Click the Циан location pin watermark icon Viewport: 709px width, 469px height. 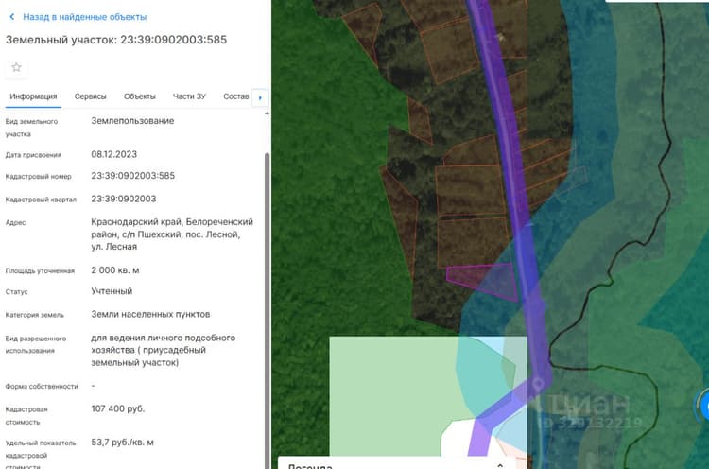[537, 386]
